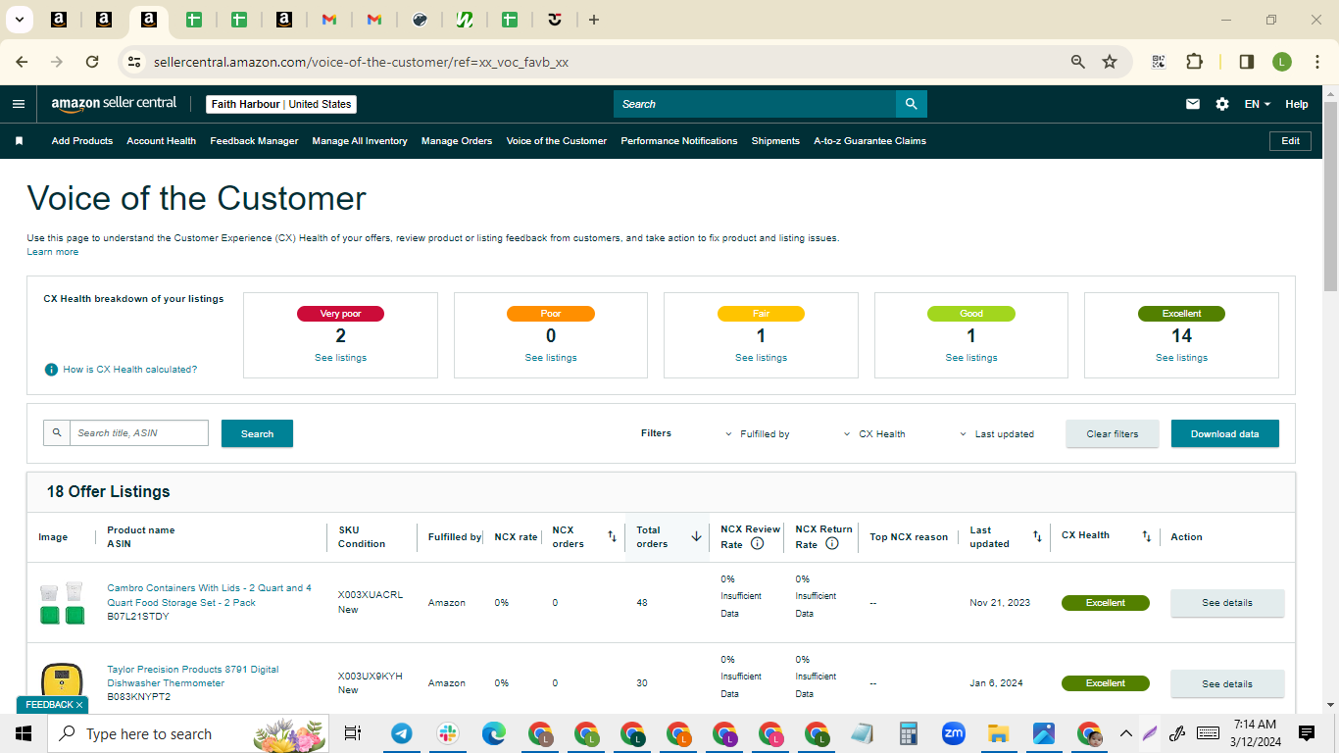Sort table by Last updated column arrows
Image resolution: width=1339 pixels, height=753 pixels.
(1037, 536)
